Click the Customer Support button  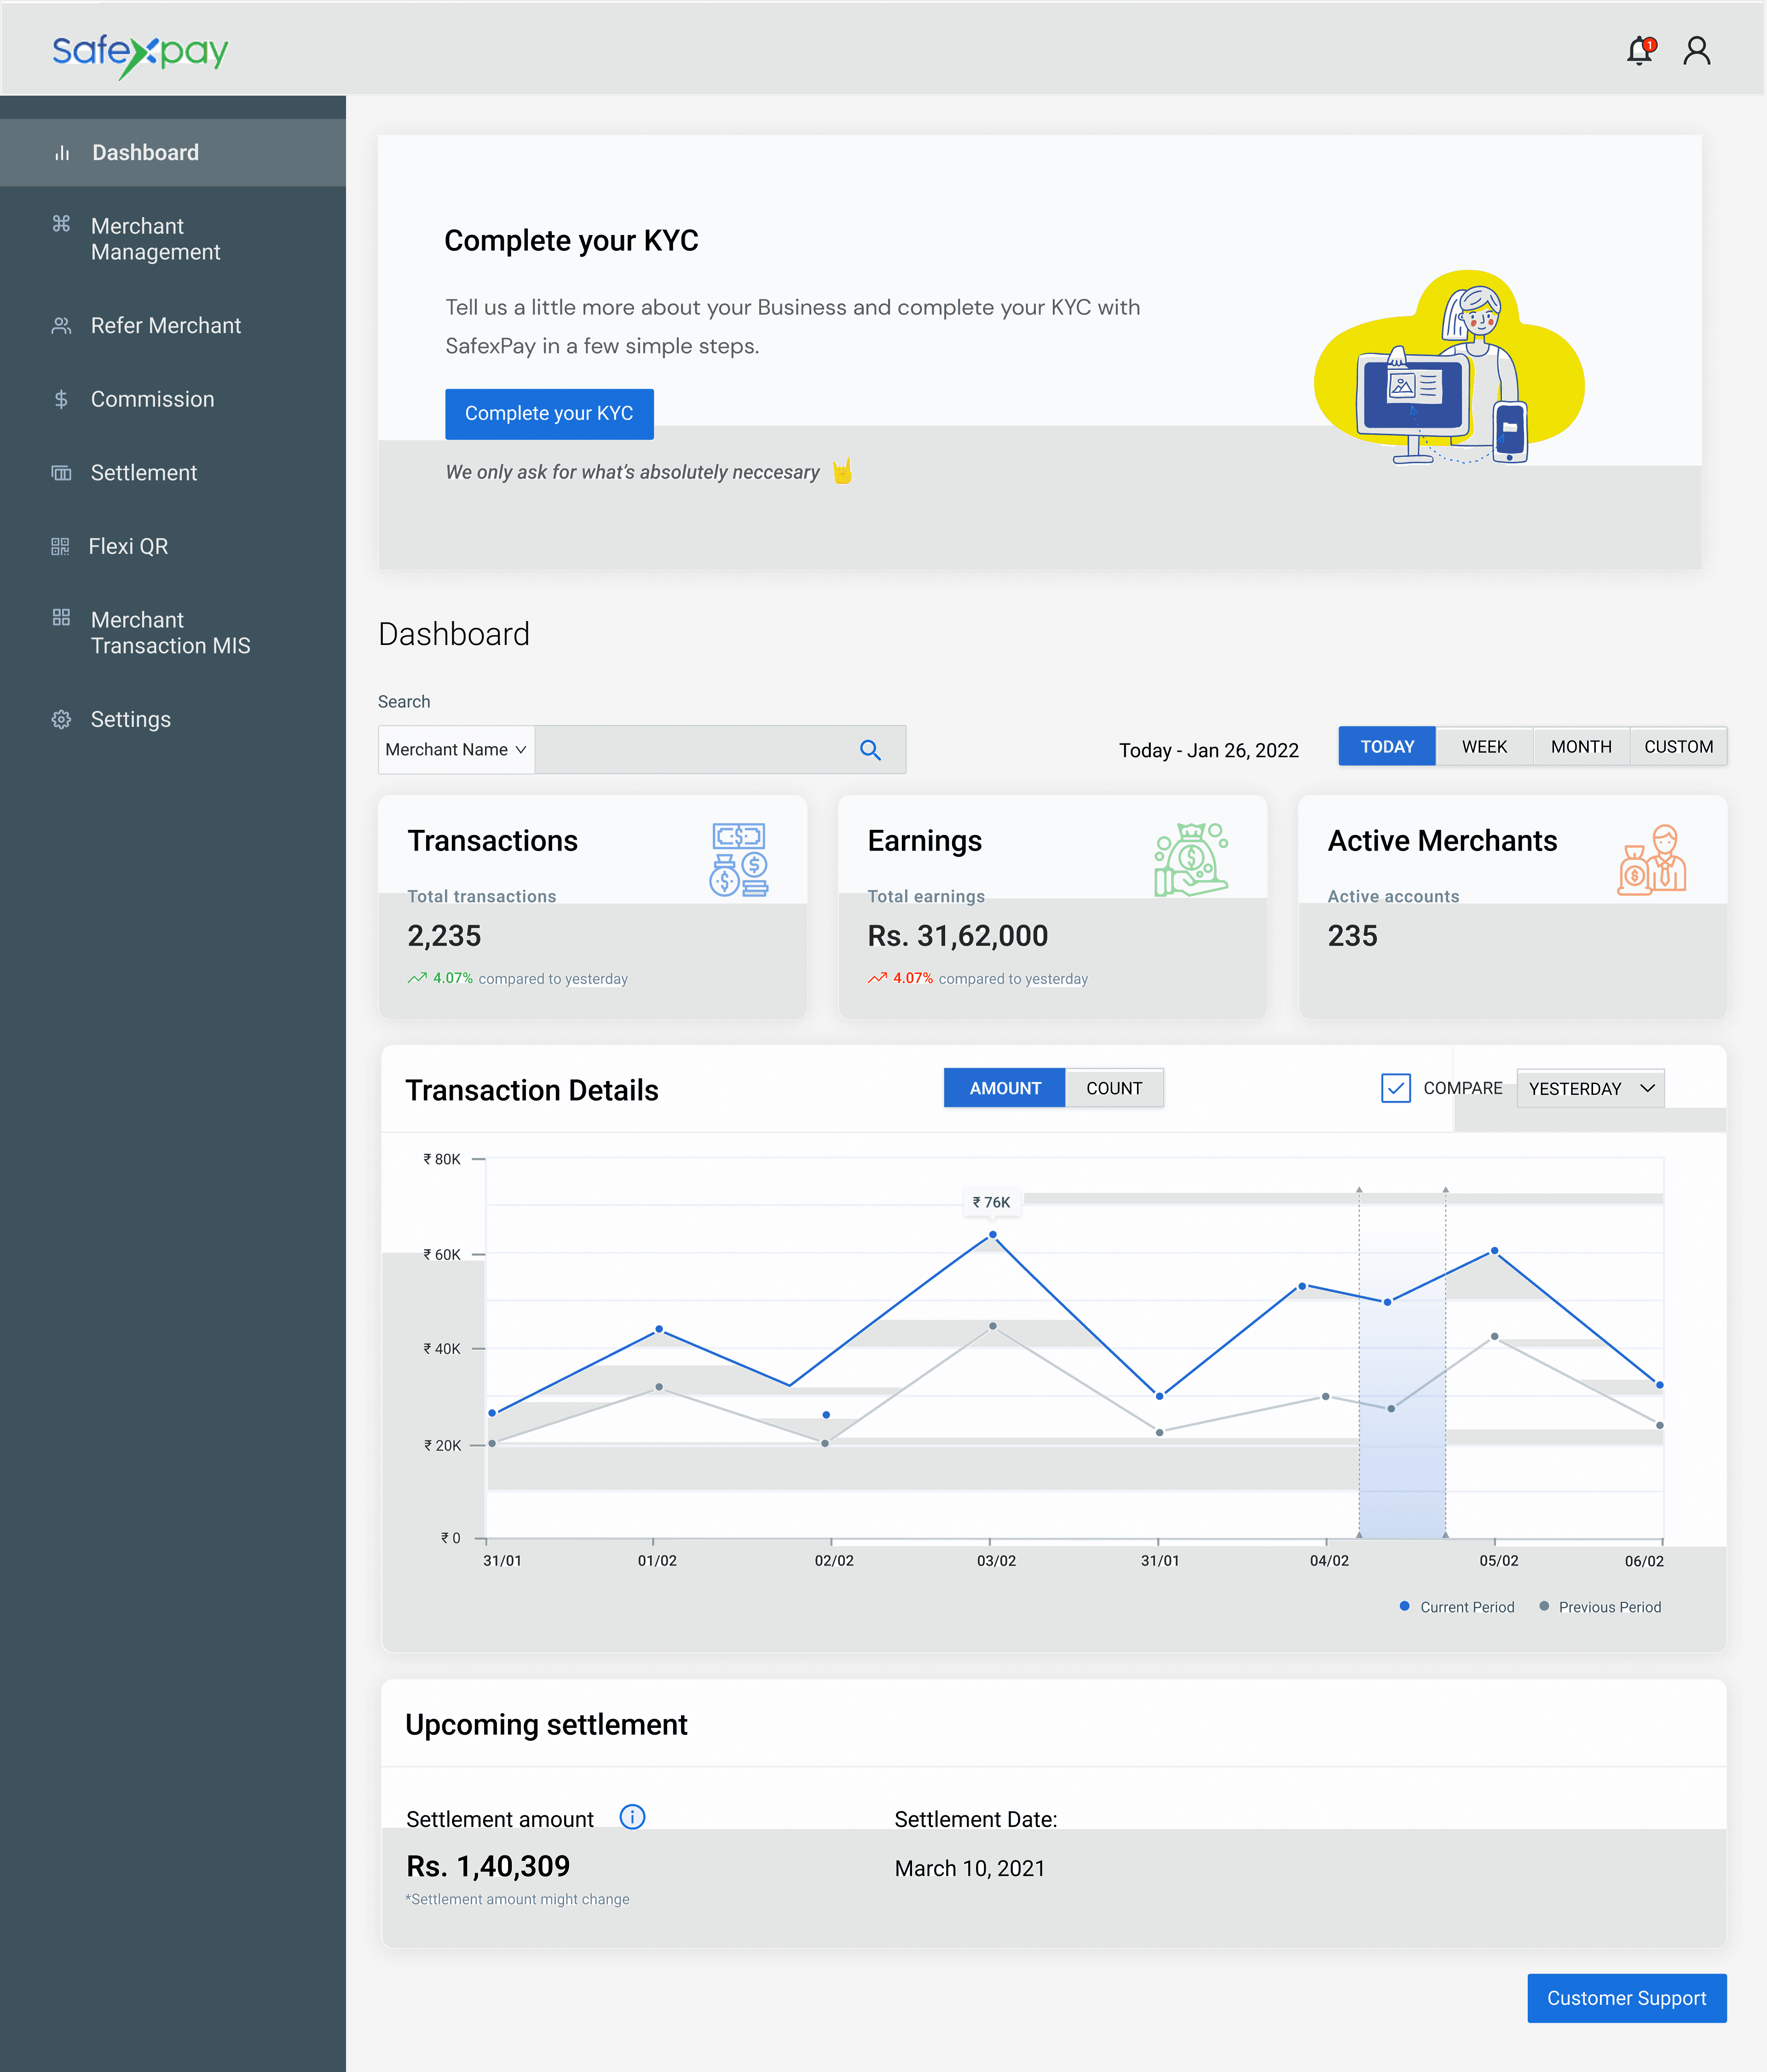1626,1998
